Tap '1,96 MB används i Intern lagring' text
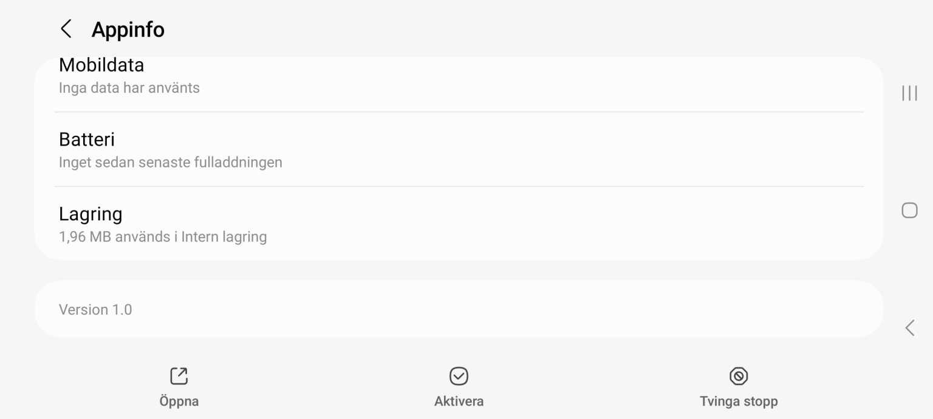 (x=162, y=236)
